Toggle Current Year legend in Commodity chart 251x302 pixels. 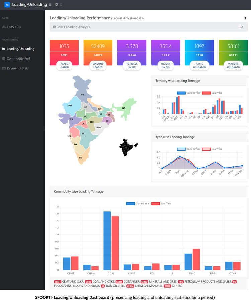tap(138, 203)
